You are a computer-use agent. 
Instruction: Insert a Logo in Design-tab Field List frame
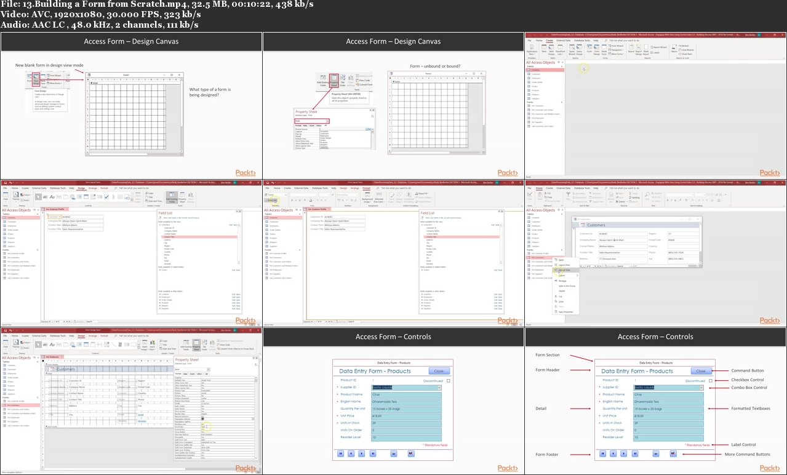[x=150, y=193]
